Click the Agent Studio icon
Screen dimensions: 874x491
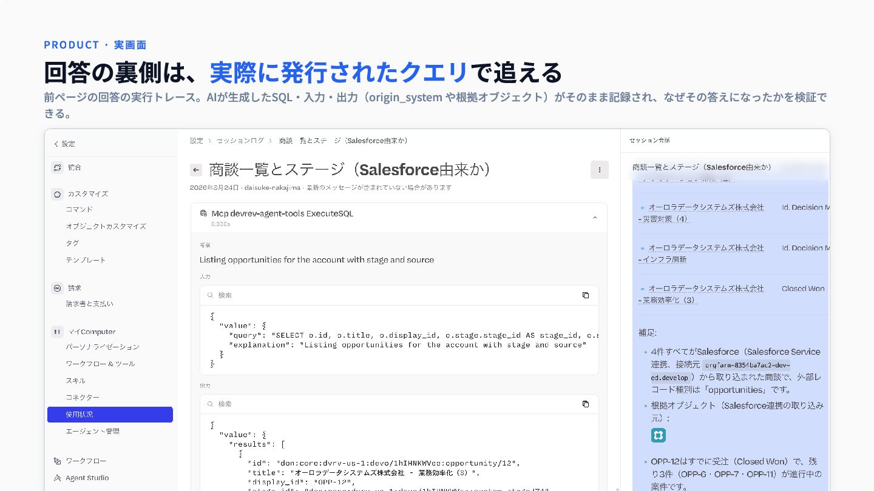tap(57, 478)
